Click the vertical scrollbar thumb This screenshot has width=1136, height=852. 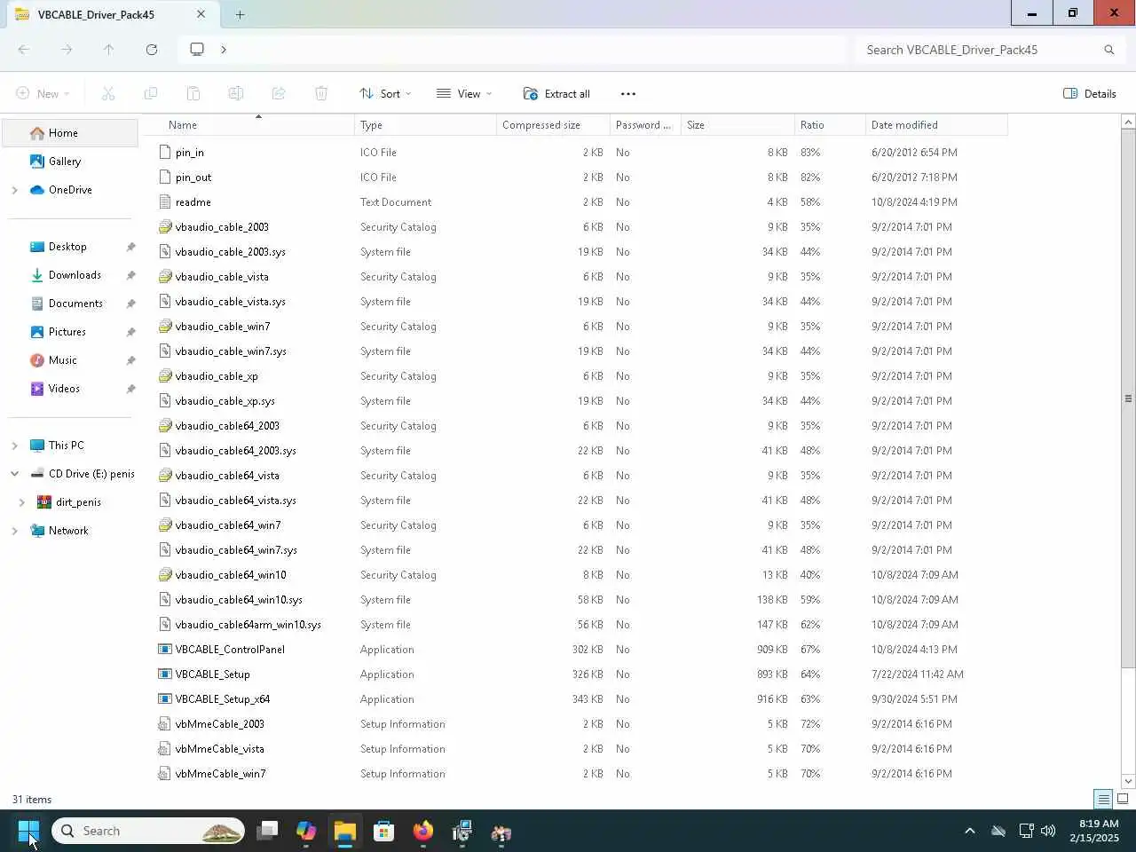pyautogui.click(x=1128, y=398)
